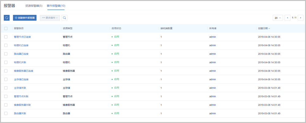Select checkbox for 物理机失联 row
This screenshot has width=306, height=123.
pos(6,62)
